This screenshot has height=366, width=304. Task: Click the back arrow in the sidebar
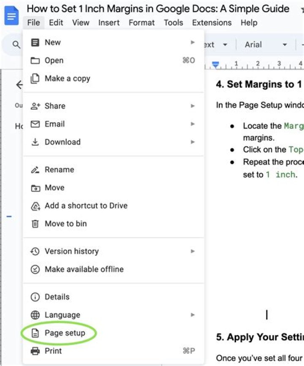tap(19, 85)
